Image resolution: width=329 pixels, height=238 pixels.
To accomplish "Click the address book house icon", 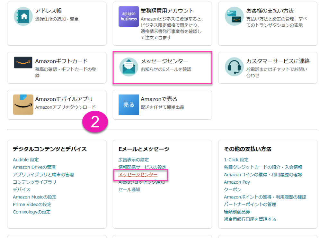I will coord(23,16).
